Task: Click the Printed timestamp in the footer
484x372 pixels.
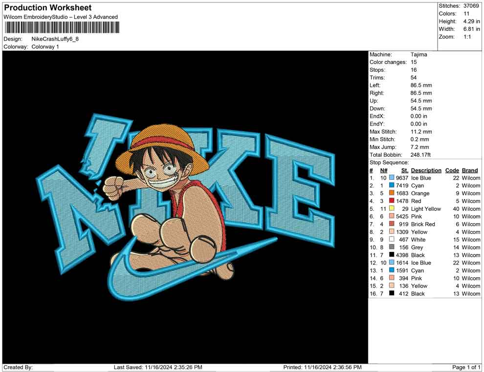Action: (x=322, y=367)
